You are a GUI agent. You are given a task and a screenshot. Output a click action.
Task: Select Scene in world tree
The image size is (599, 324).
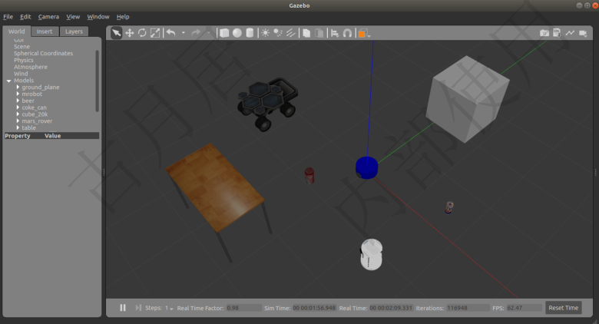(22, 47)
